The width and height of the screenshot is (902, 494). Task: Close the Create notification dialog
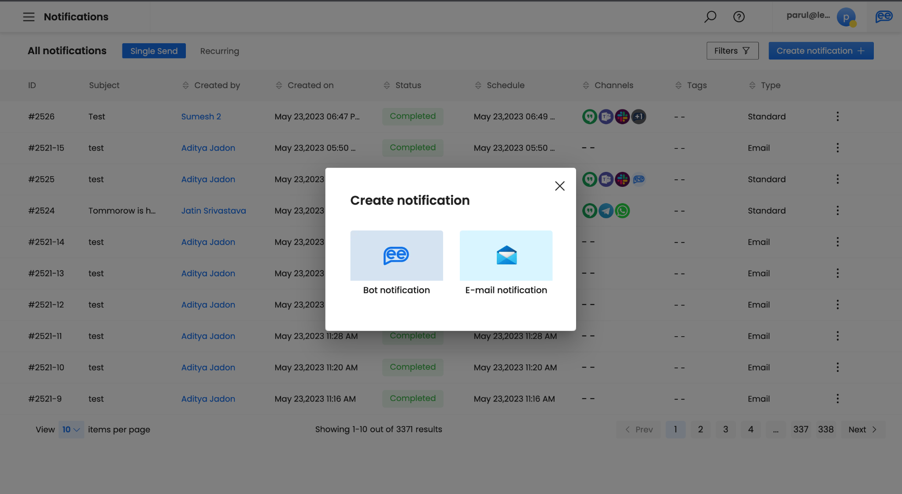pos(559,186)
